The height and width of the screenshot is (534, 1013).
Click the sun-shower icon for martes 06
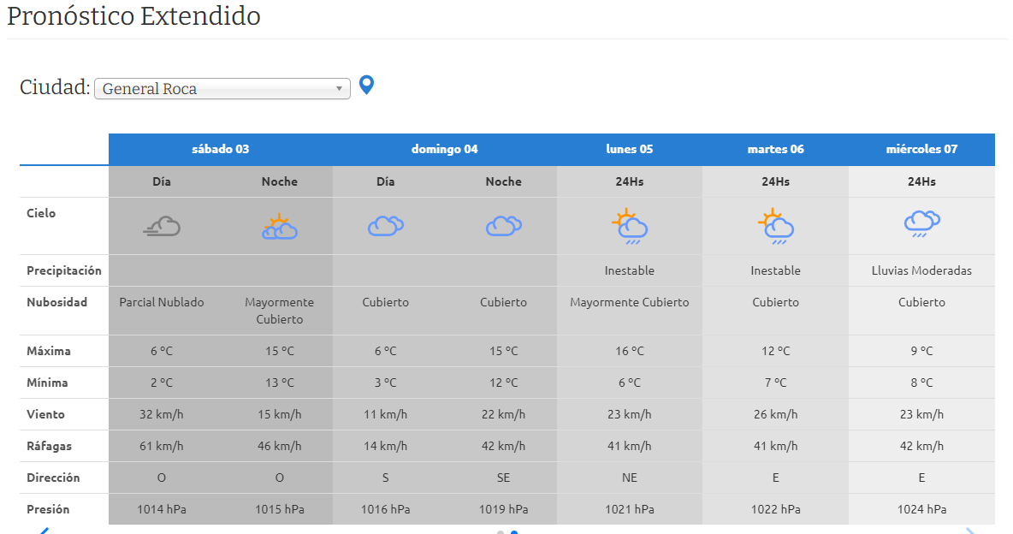(775, 226)
